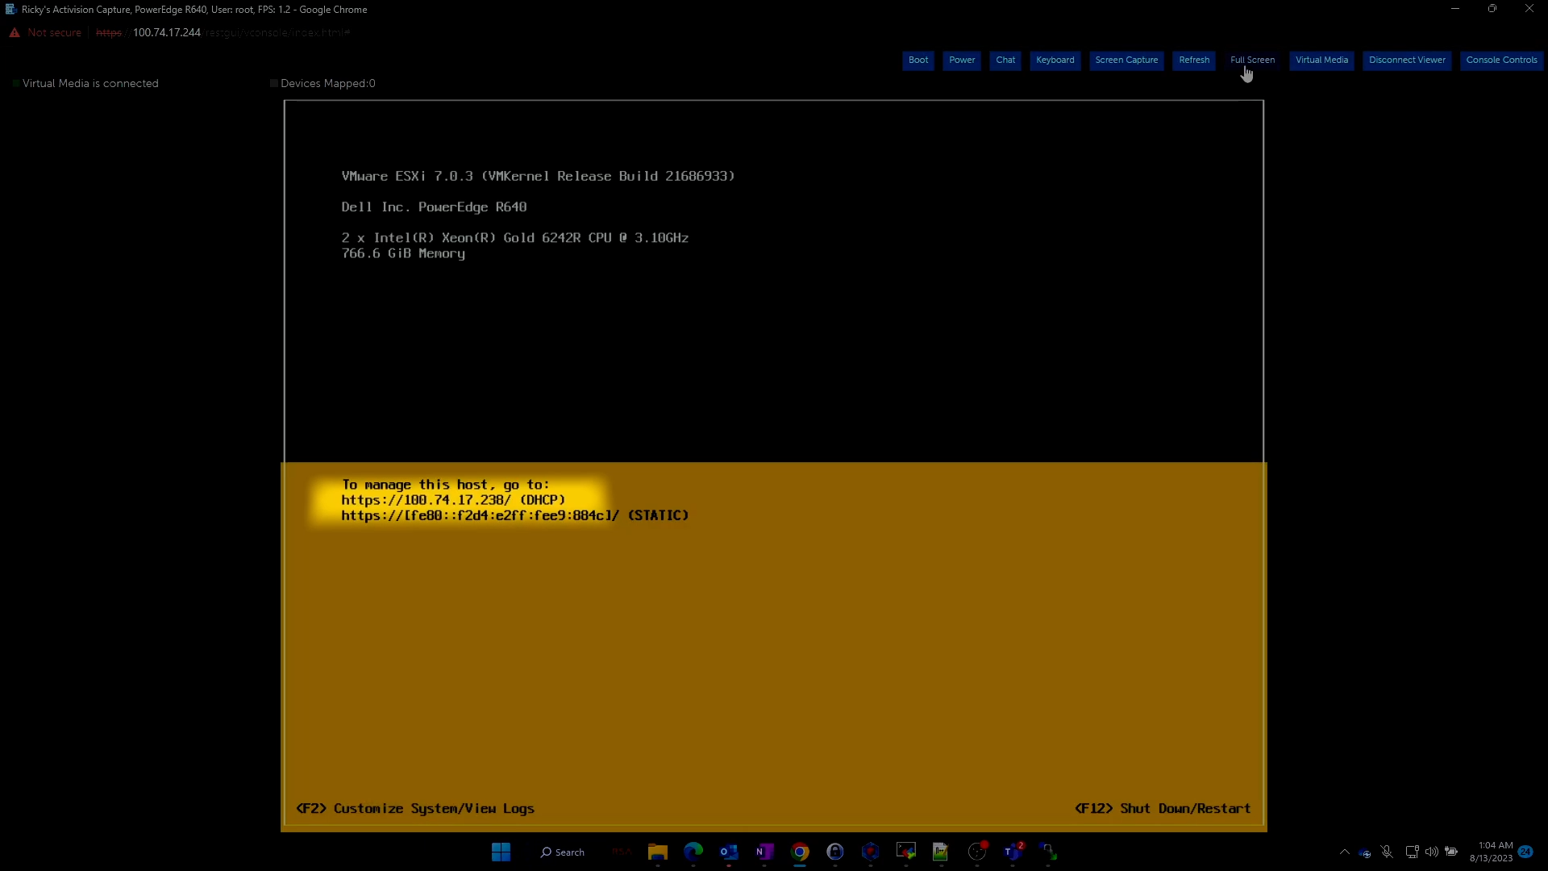Open File Explorer from the taskbar
The height and width of the screenshot is (871, 1548).
point(658,852)
